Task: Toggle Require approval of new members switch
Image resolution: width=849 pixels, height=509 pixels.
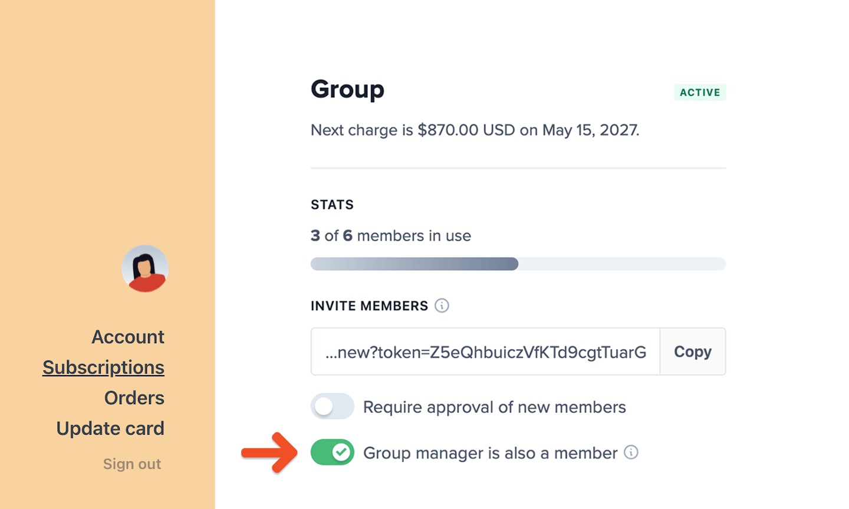Action: tap(333, 406)
